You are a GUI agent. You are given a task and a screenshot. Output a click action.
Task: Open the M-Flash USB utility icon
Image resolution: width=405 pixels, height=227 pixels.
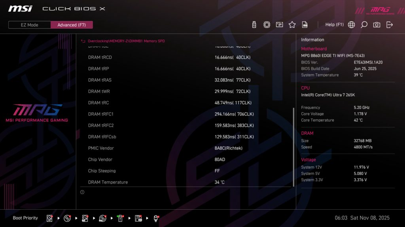pyautogui.click(x=254, y=24)
